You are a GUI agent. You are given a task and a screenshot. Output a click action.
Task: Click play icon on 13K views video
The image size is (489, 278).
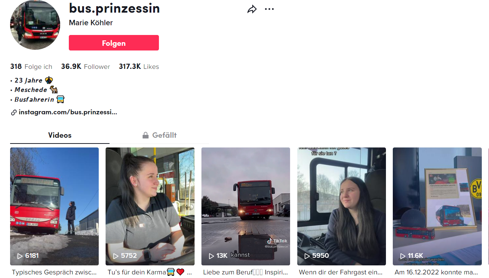212,256
